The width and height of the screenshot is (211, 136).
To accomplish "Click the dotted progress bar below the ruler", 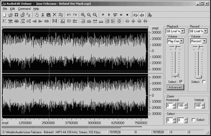I will tap(72, 127).
